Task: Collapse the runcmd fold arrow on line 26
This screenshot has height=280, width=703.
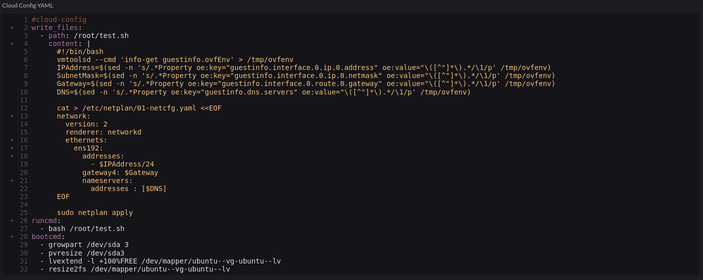Action: (12, 220)
